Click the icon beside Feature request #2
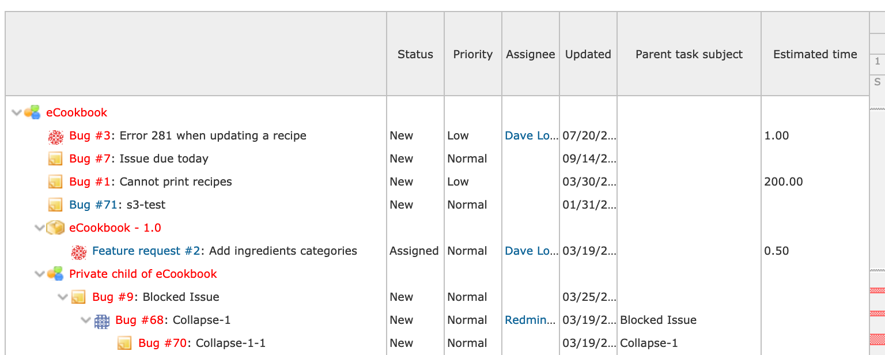885x355 pixels. coord(78,251)
